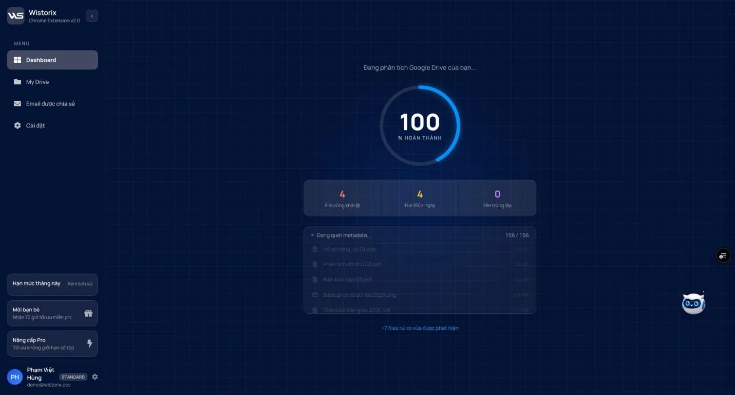Click the STANDARD plan badge

[73, 377]
